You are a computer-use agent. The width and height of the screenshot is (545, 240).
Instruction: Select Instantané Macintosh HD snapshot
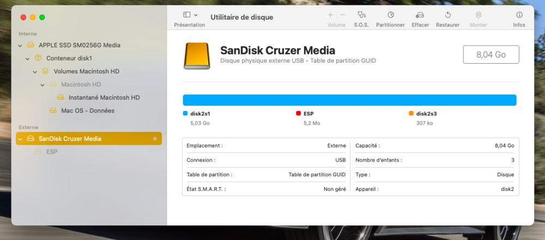point(104,97)
